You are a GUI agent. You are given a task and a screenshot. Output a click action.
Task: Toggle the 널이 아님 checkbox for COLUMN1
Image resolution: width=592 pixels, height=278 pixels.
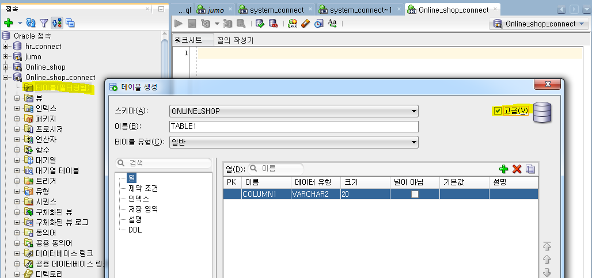(x=415, y=195)
